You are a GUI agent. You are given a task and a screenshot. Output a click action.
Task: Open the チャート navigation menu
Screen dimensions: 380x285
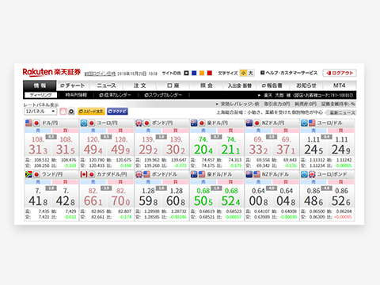tap(73, 85)
